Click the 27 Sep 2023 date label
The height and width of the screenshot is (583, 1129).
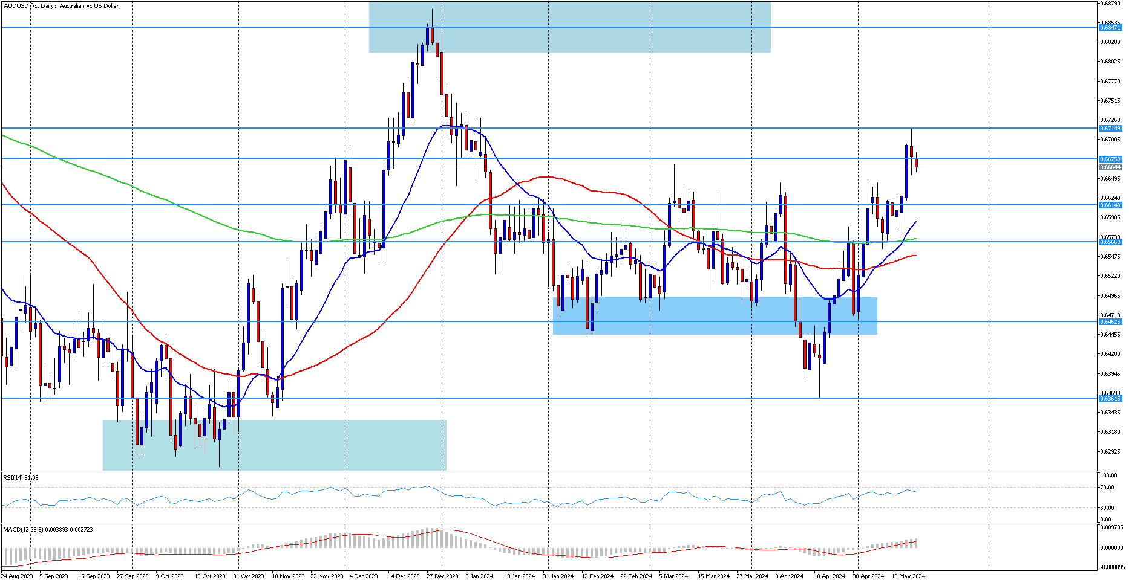(133, 576)
